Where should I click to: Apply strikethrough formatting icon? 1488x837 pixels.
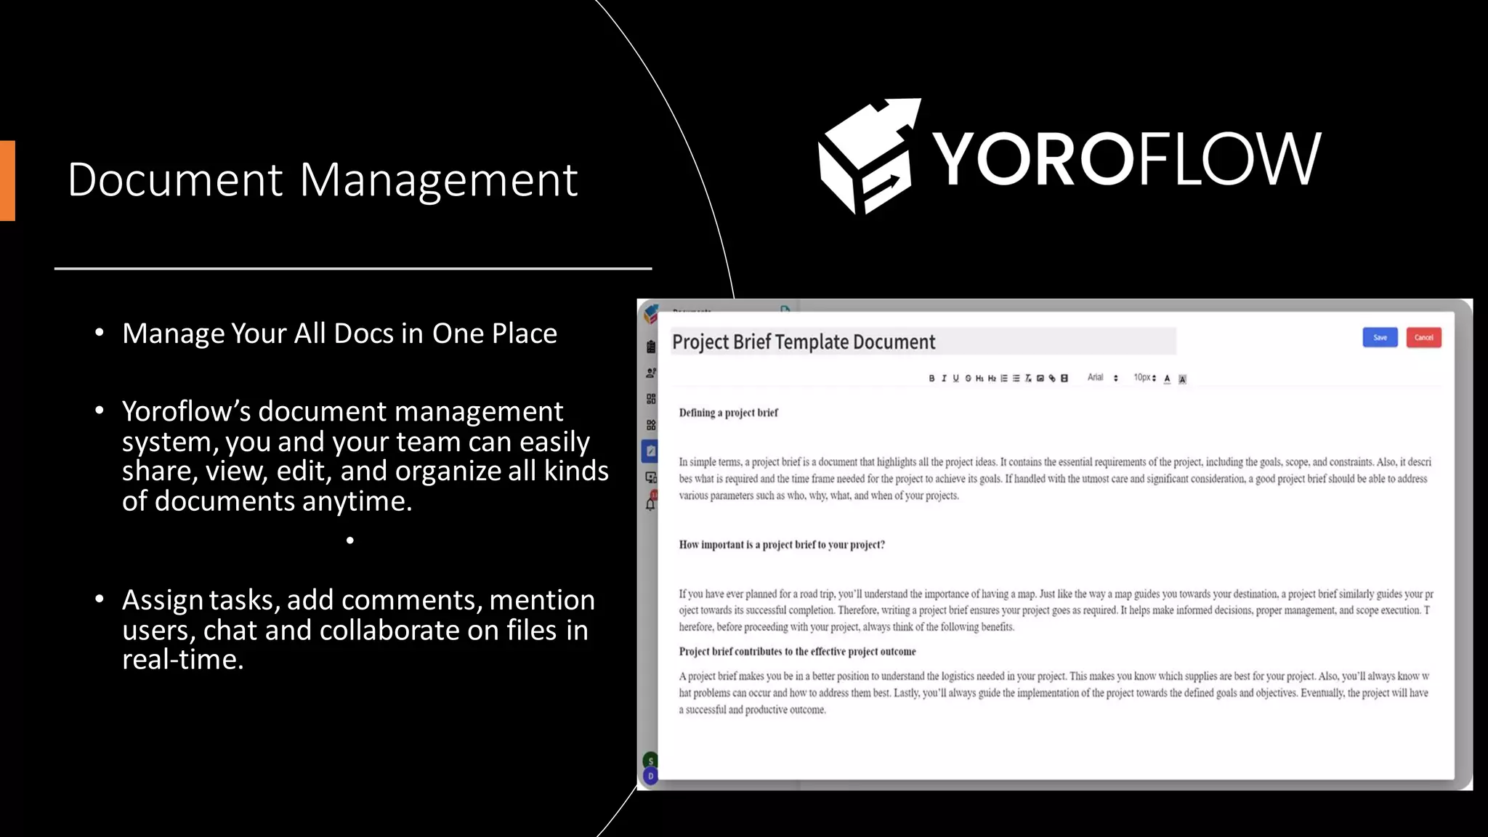click(x=968, y=378)
